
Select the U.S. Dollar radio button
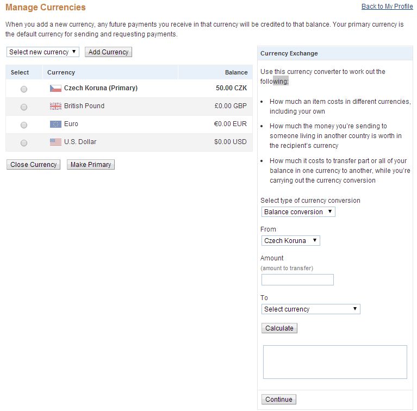24,143
